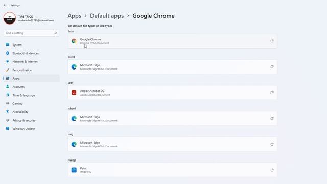Open Time & language settings
The height and width of the screenshot is (184, 327).
click(32, 95)
